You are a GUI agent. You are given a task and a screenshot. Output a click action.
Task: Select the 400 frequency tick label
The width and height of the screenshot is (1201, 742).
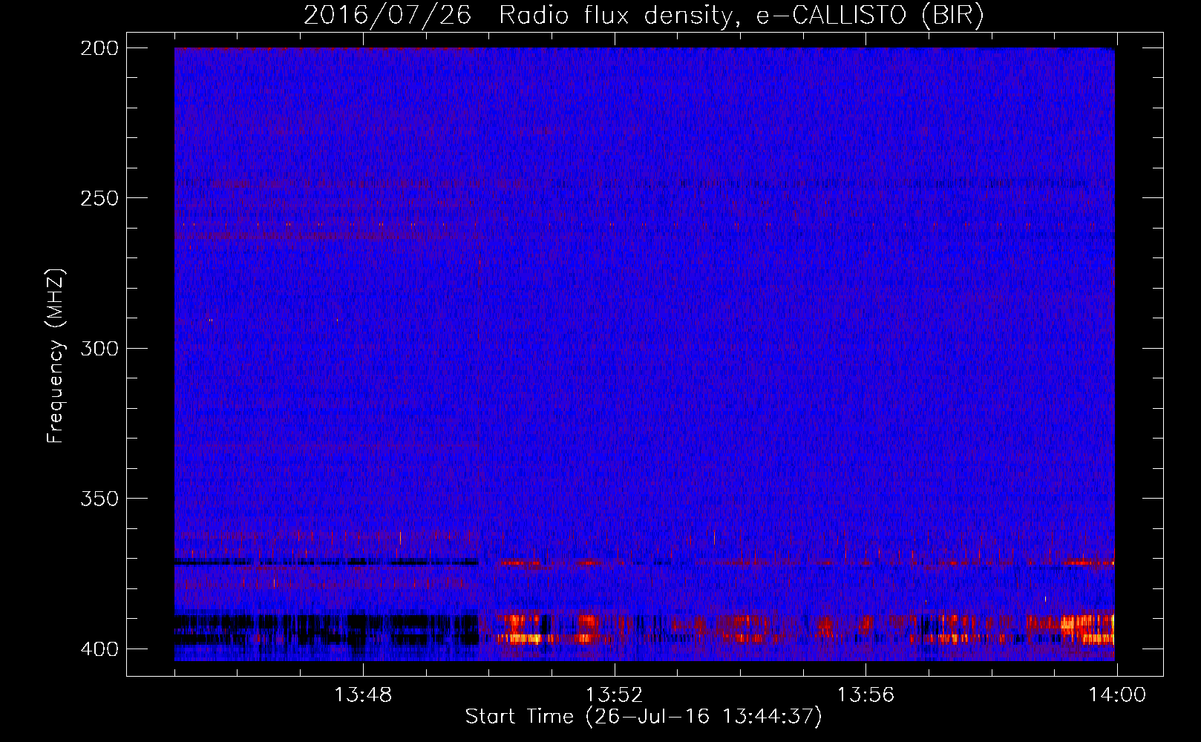coord(99,649)
